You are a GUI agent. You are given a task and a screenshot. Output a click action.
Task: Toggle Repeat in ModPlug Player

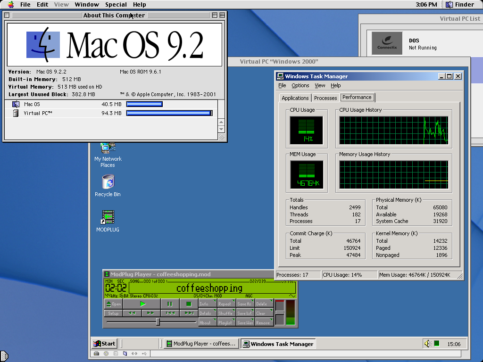coord(226,304)
